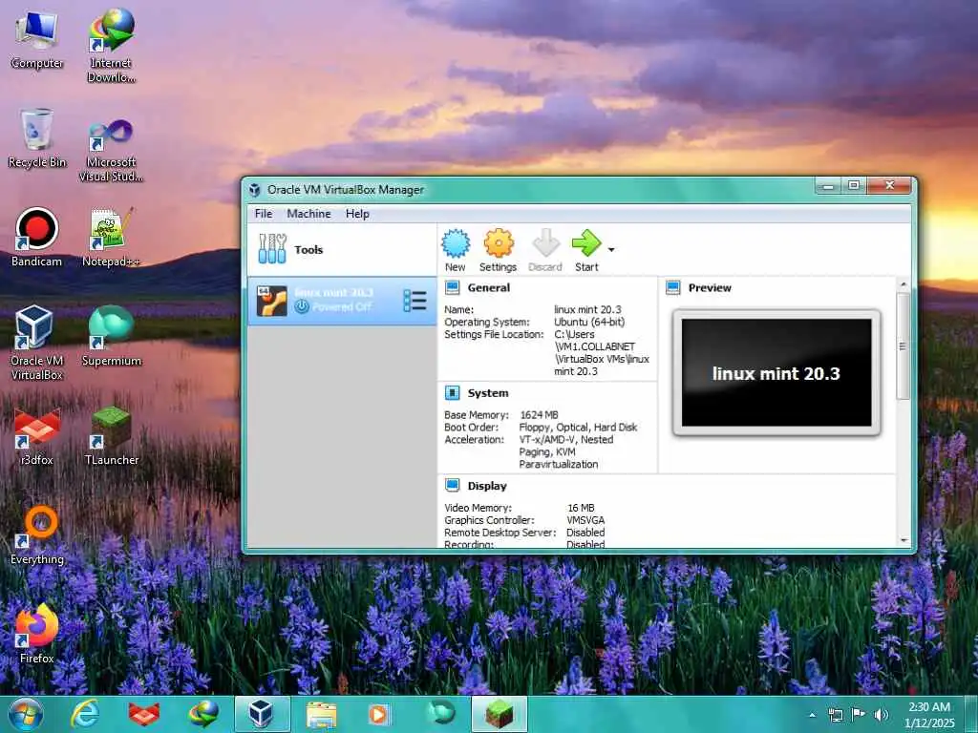This screenshot has width=978, height=733.
Task: Click details pane scrollbar up arrow
Action: (x=904, y=284)
